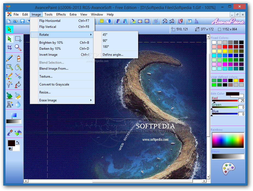Viewport: 253px width, 191px height.
Task: Open the Help menu
Action: [110, 14]
